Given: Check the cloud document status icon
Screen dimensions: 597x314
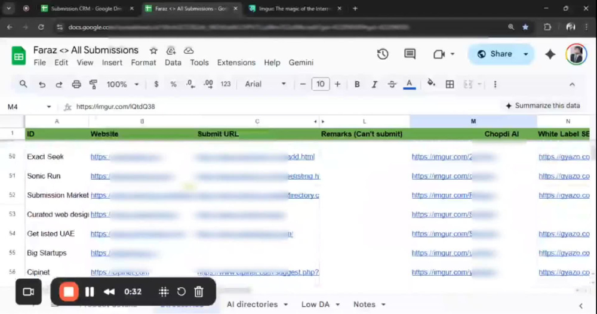Looking at the screenshot, I should pyautogui.click(x=189, y=51).
